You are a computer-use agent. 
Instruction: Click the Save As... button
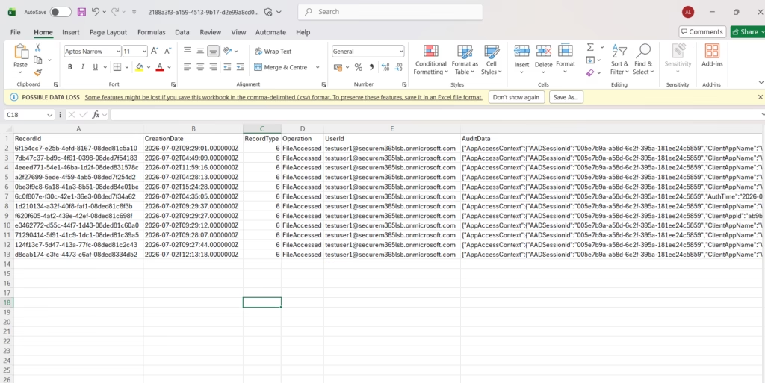pos(566,97)
